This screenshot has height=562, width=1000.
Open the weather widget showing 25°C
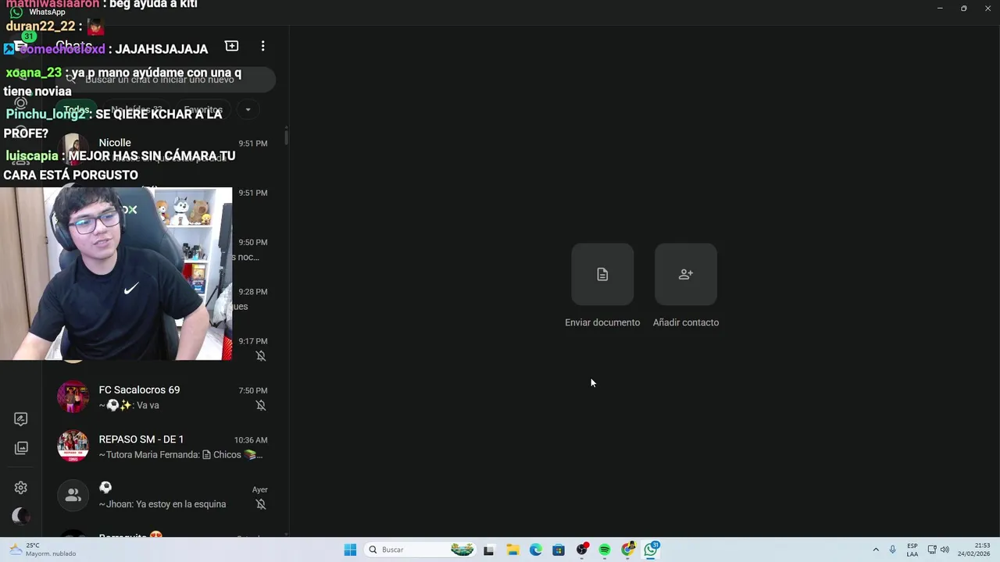pos(44,550)
